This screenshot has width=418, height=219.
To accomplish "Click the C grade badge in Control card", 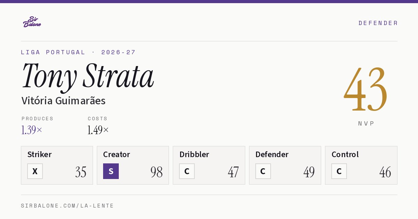I will [339, 171].
